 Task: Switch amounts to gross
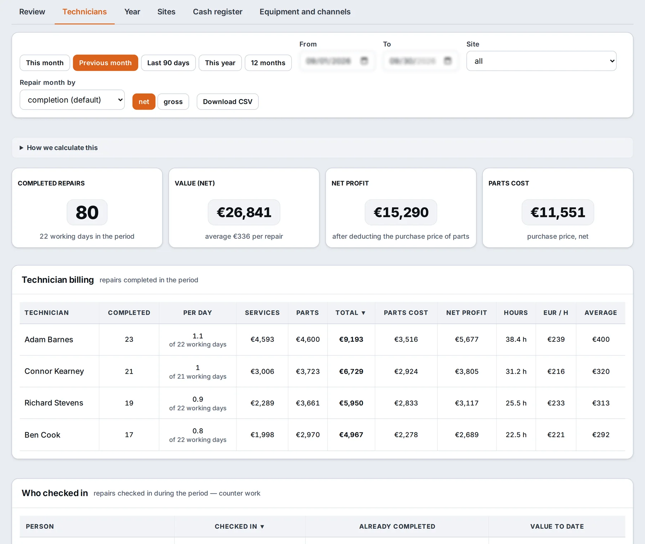tap(173, 102)
